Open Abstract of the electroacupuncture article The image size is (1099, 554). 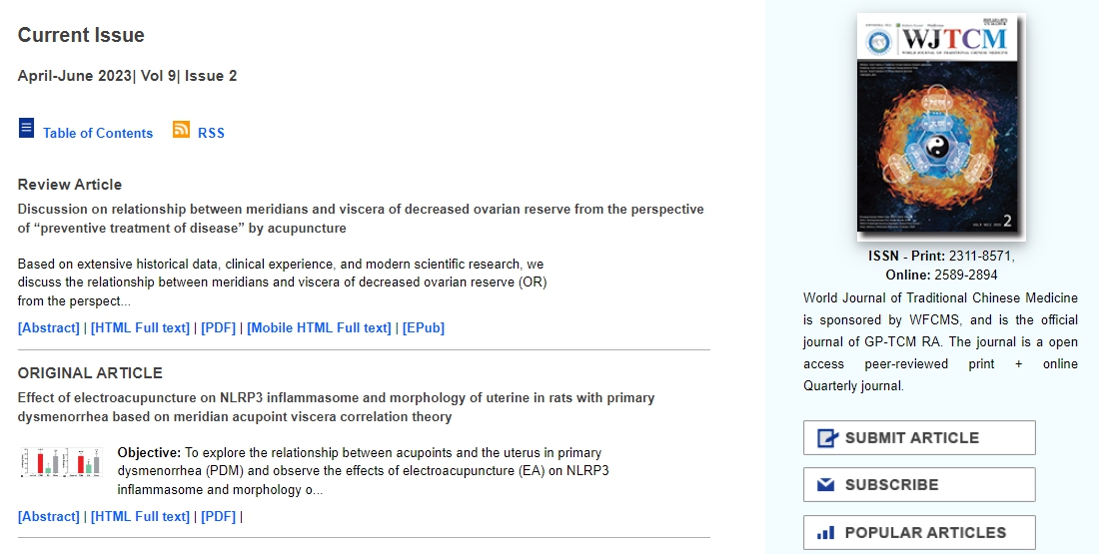click(x=48, y=516)
